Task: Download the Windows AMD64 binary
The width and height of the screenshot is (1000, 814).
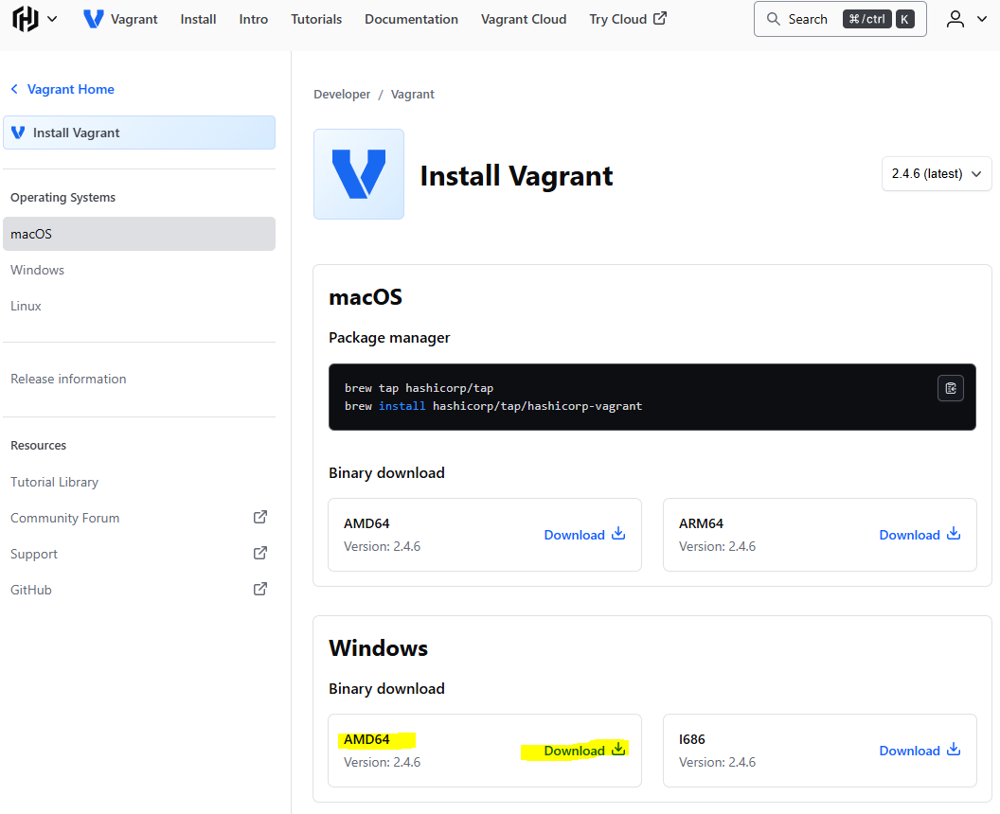Action: (x=573, y=750)
